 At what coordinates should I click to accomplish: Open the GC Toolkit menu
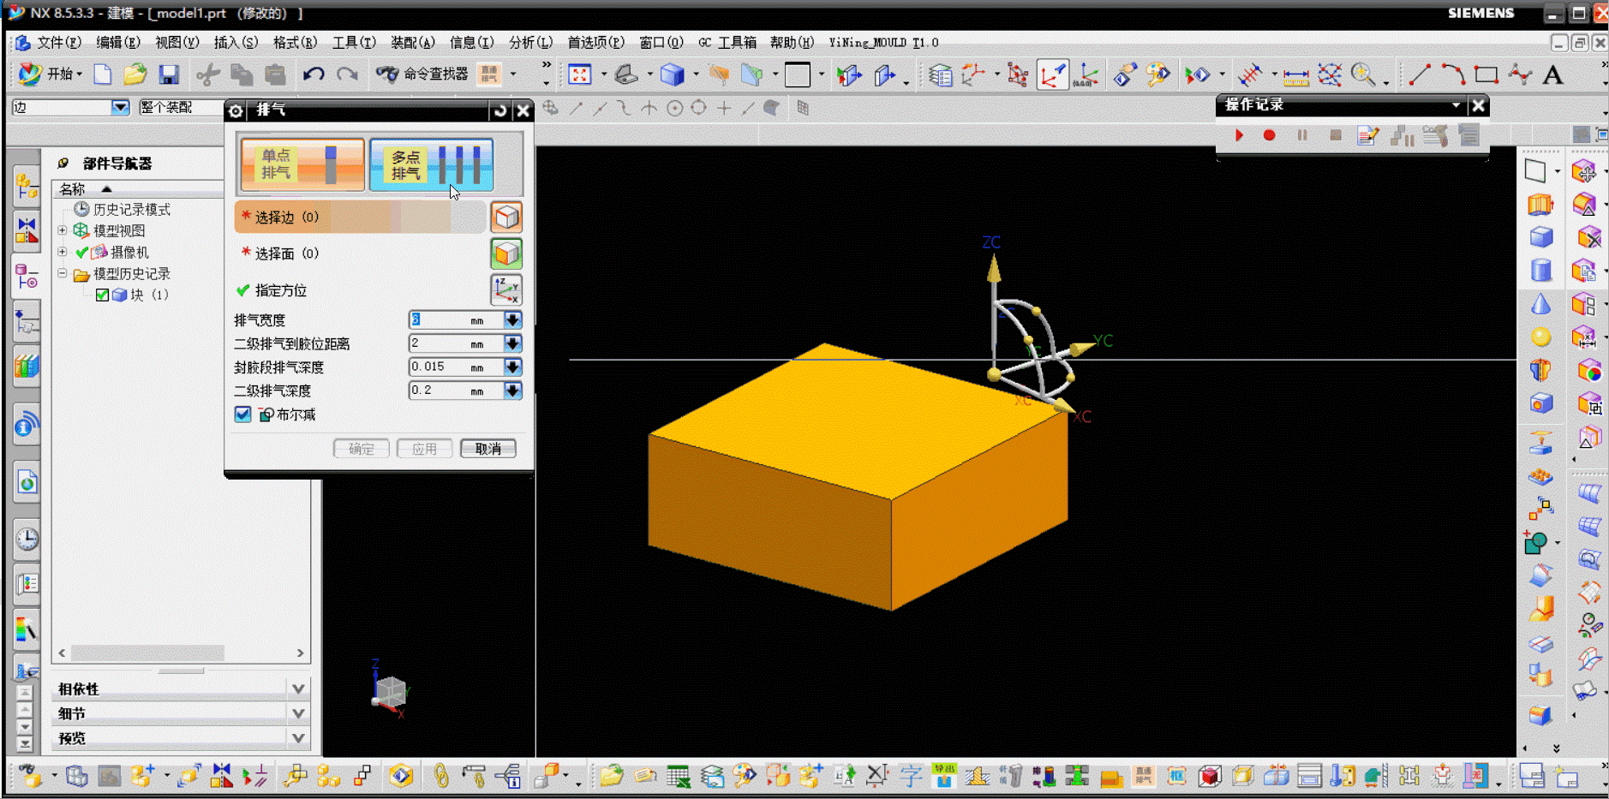click(x=727, y=42)
